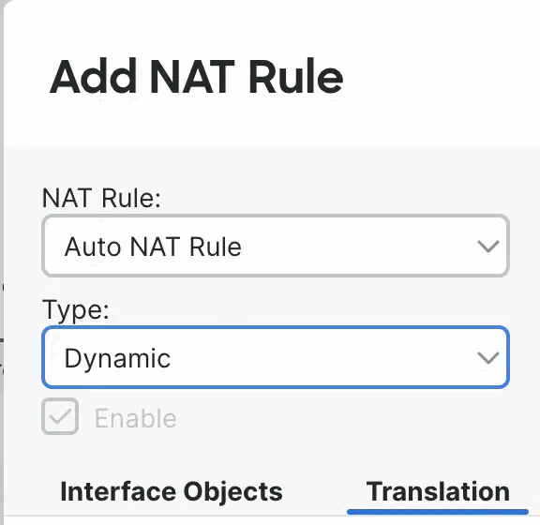540x525 pixels.
Task: Click the NAT Rule: field label
Action: (101, 198)
